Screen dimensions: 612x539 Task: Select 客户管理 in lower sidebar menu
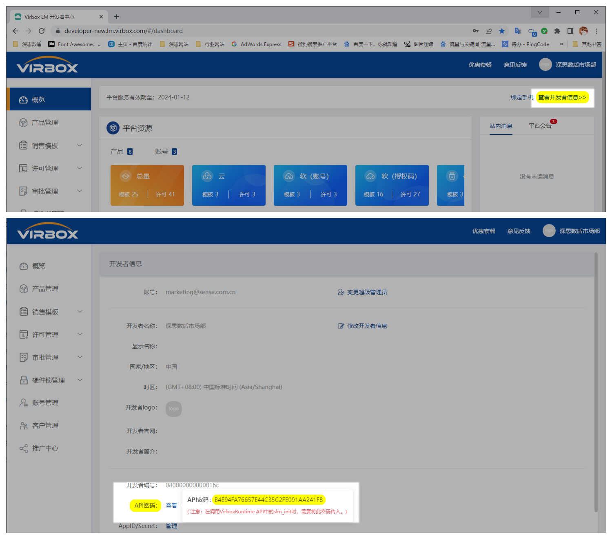coord(49,426)
